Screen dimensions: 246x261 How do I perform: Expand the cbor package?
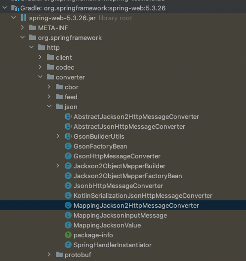pos(49,86)
